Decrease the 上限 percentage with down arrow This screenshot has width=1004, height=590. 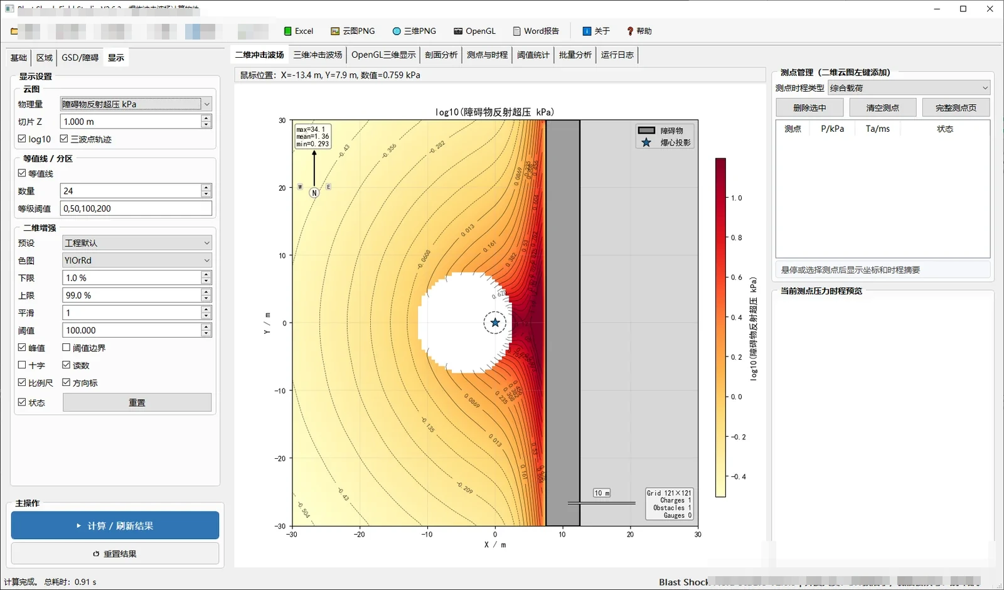pos(206,299)
